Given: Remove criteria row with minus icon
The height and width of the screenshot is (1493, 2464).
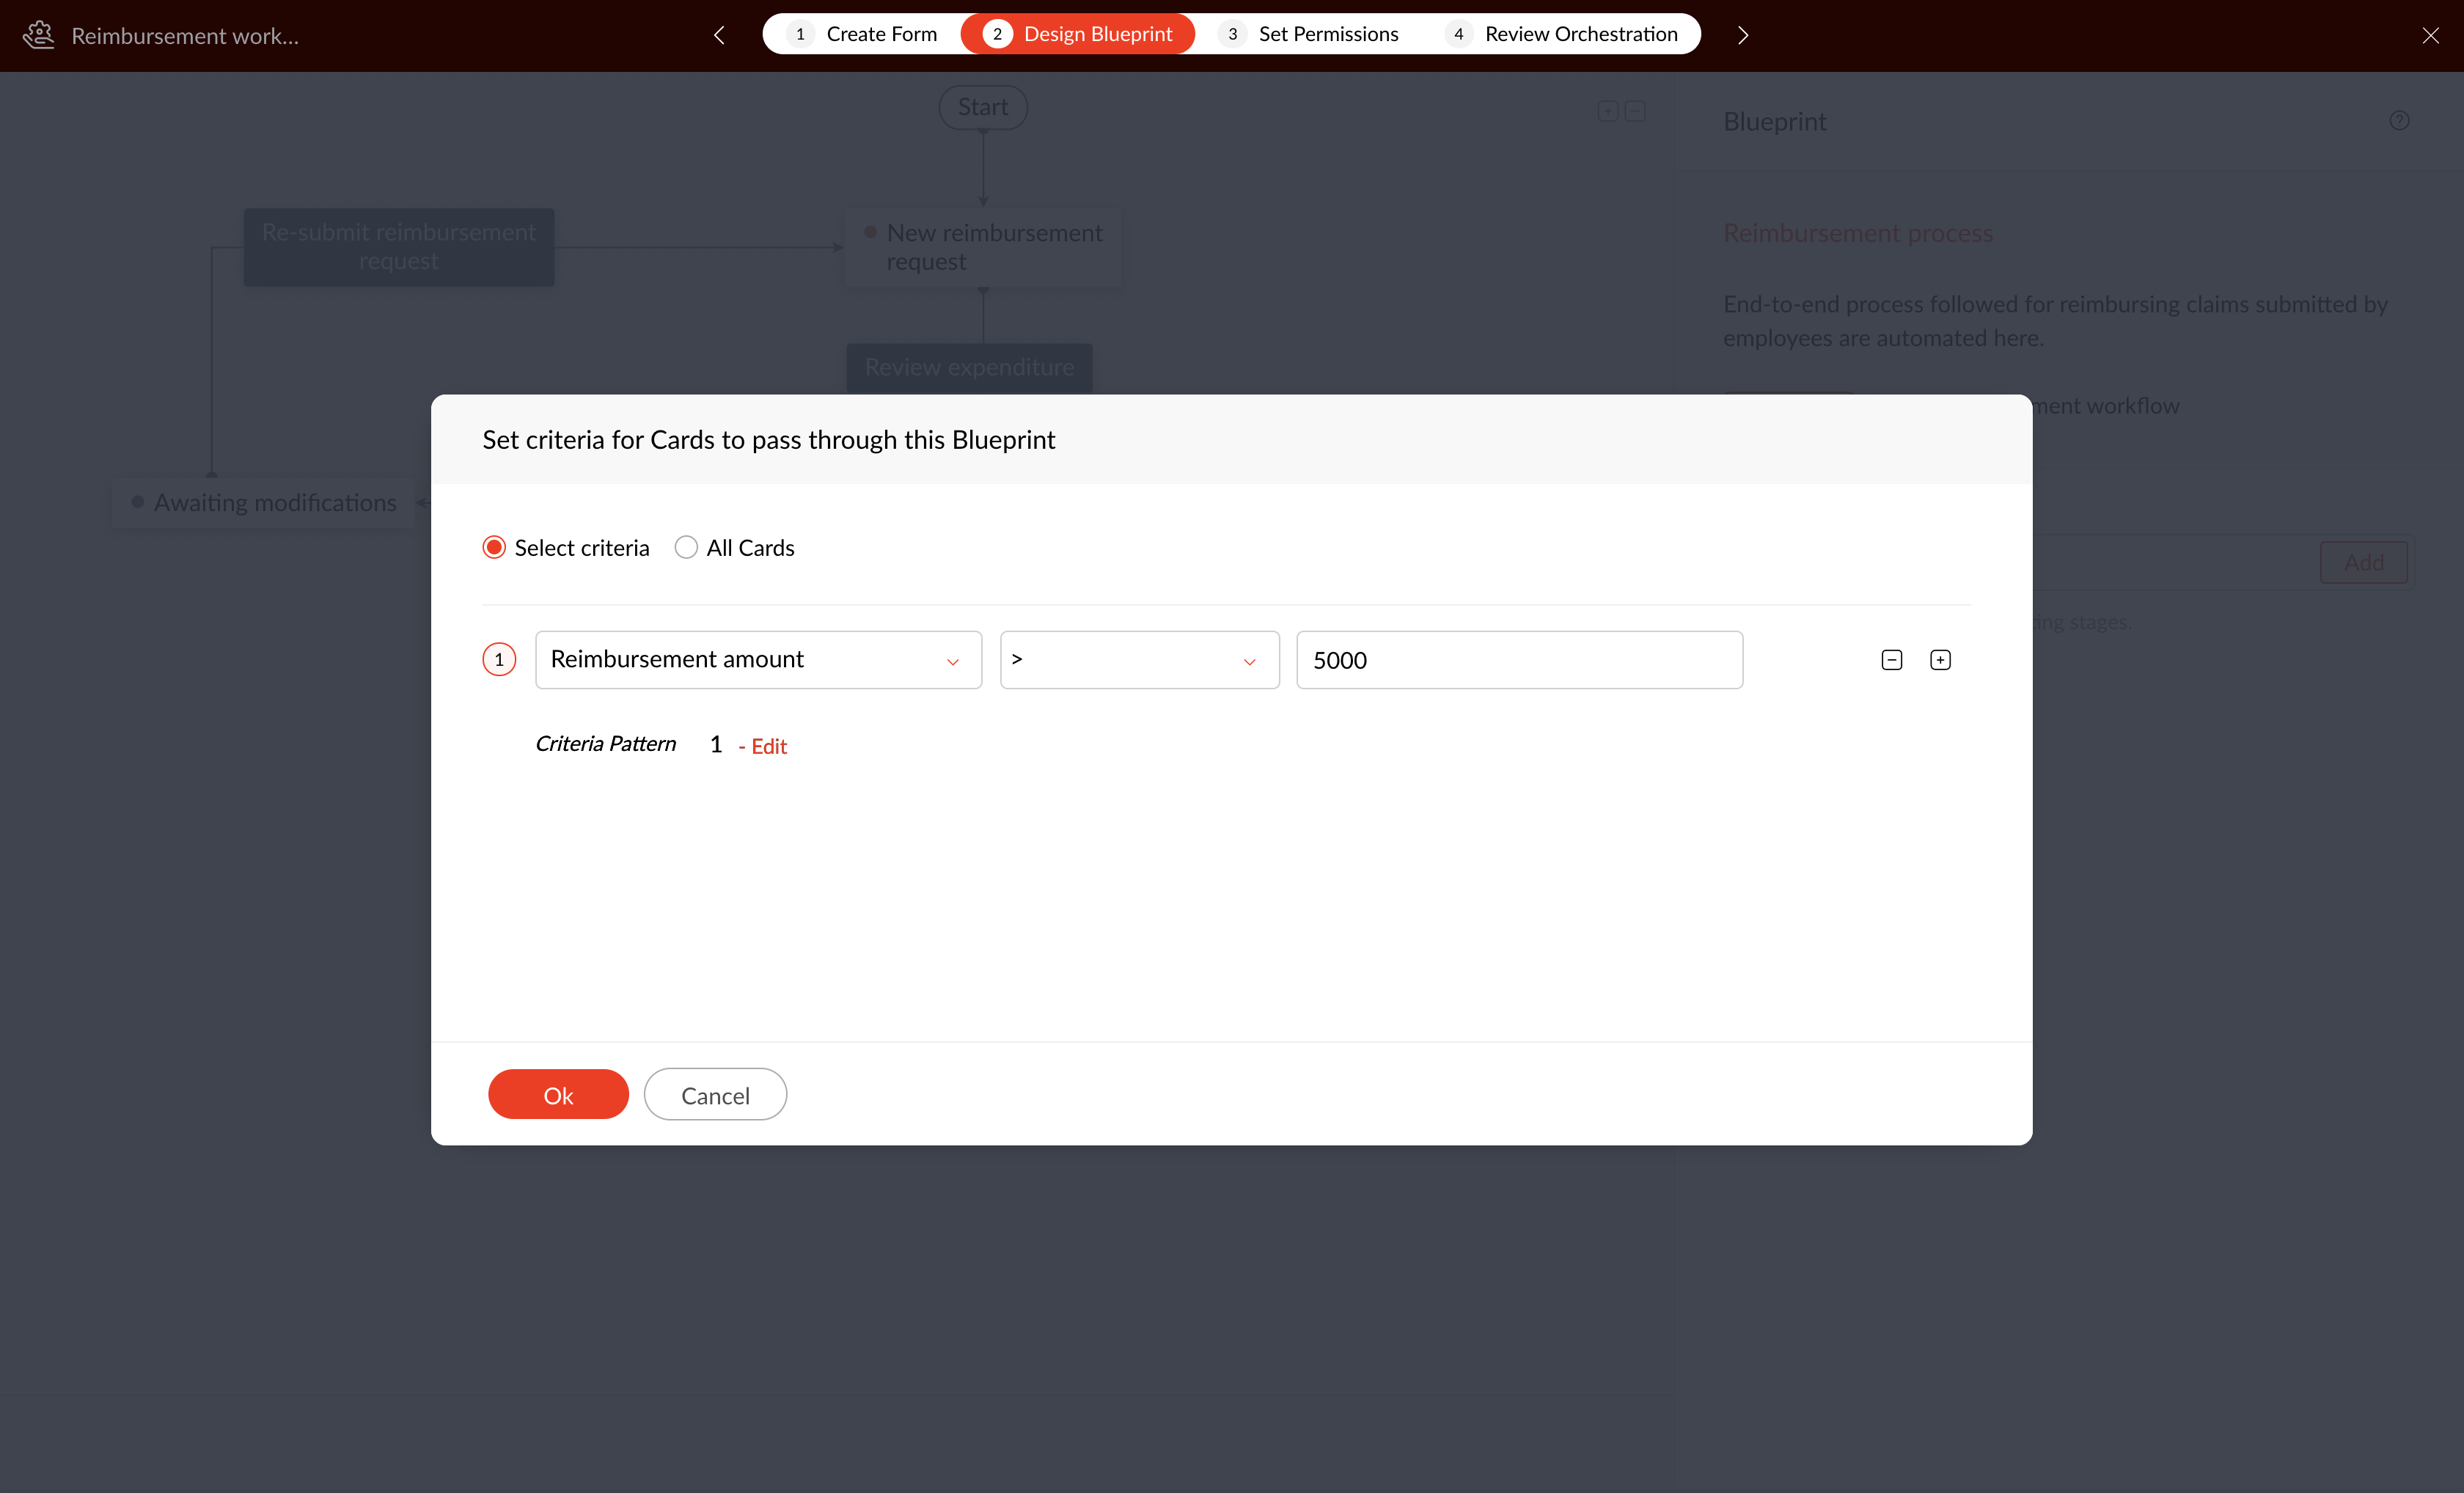Looking at the screenshot, I should pos(1891,660).
